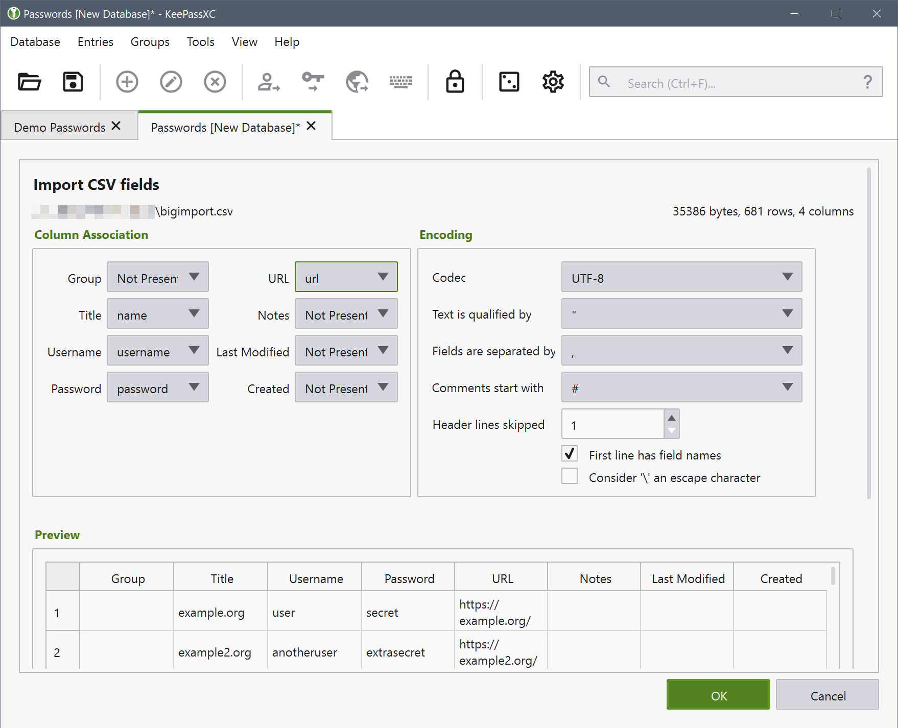Expand the Codec UTF-8 dropdown
Viewport: 898px width, 728px height.
click(681, 277)
